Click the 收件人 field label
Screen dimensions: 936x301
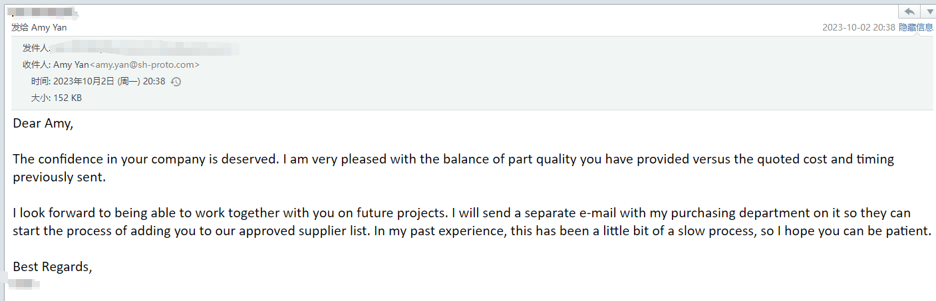tap(36, 64)
